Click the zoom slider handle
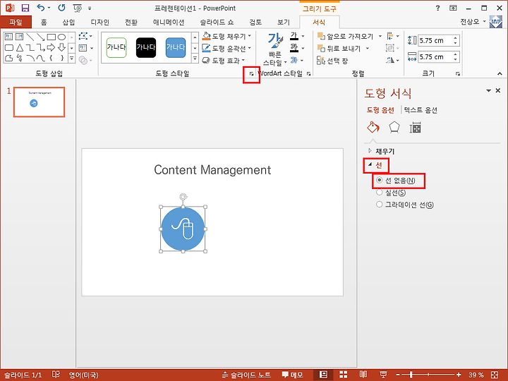 click(x=411, y=375)
